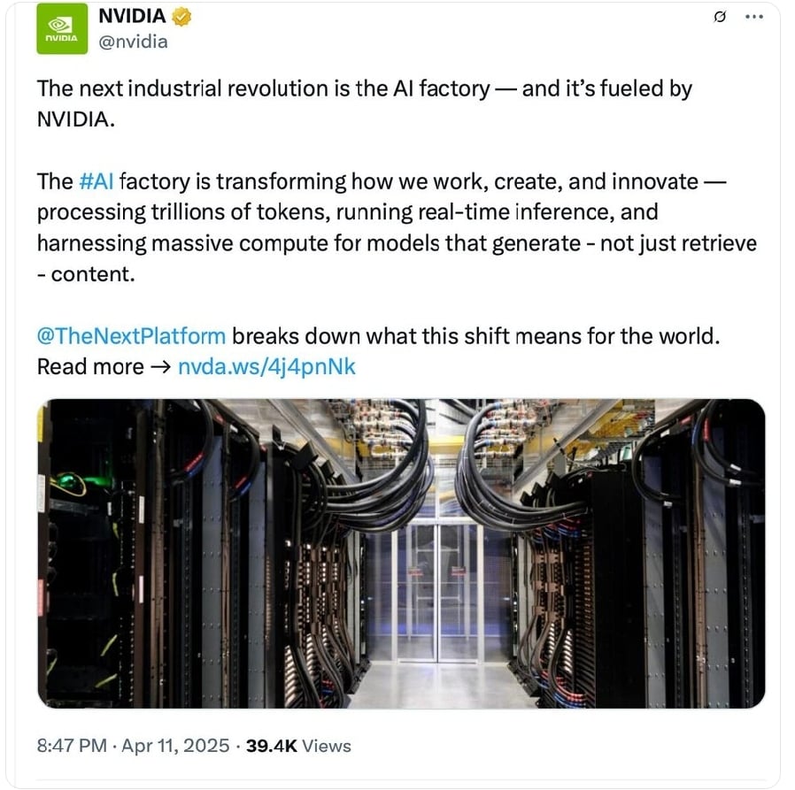Click the NVIDIA green logo avatar
Viewport: 795px width, 790px height.
coord(61,28)
